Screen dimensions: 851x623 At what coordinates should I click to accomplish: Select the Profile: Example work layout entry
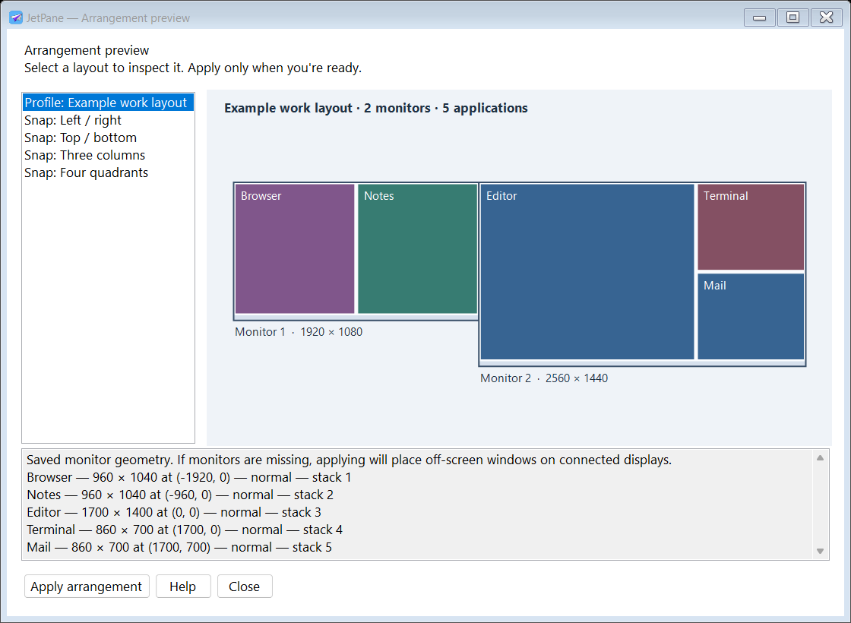(108, 103)
